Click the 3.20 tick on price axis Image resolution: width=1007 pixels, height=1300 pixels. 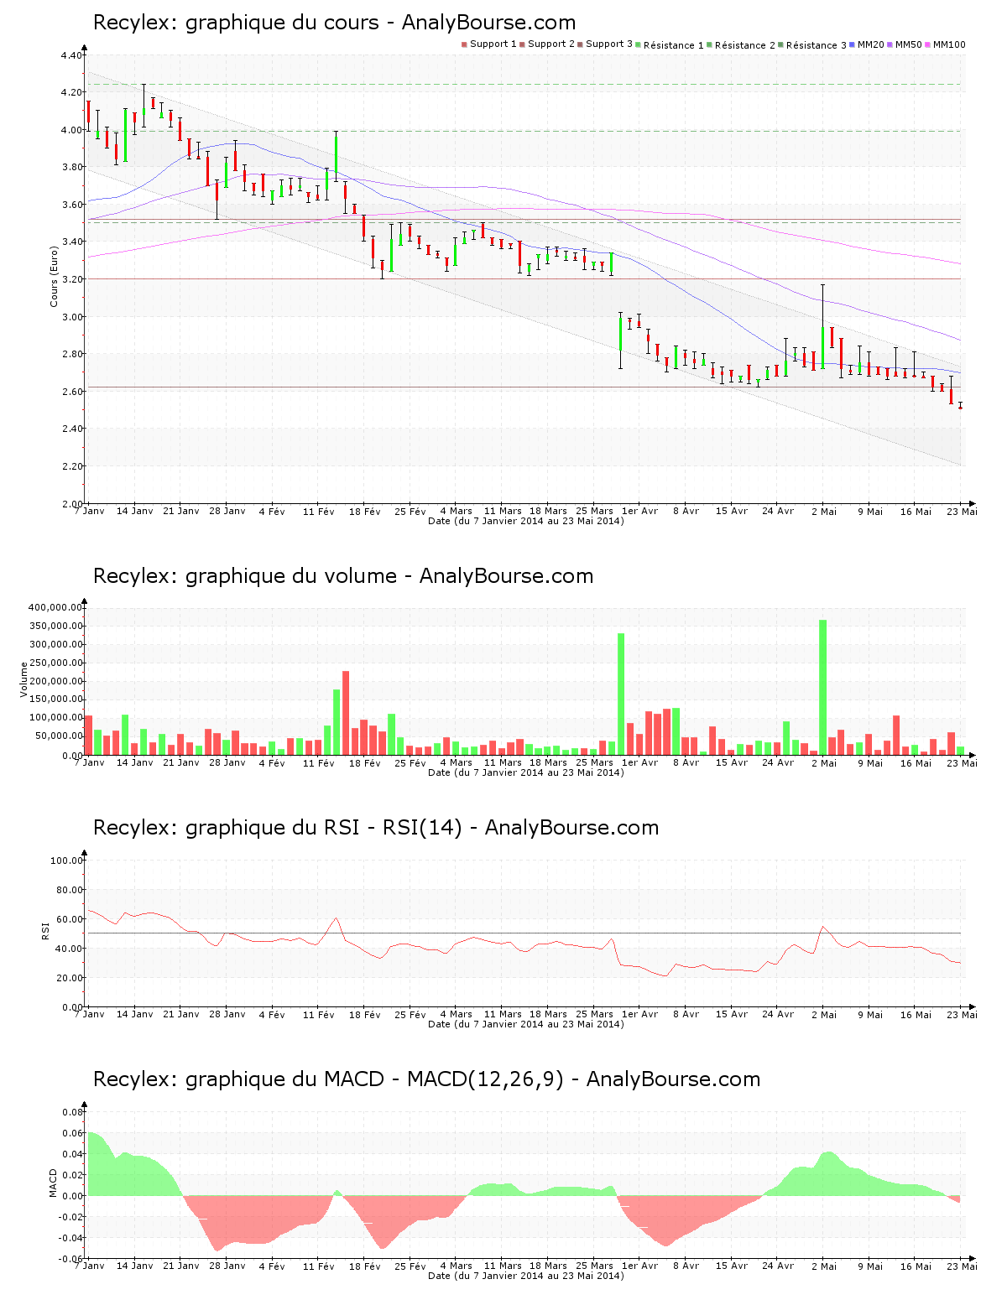(71, 279)
